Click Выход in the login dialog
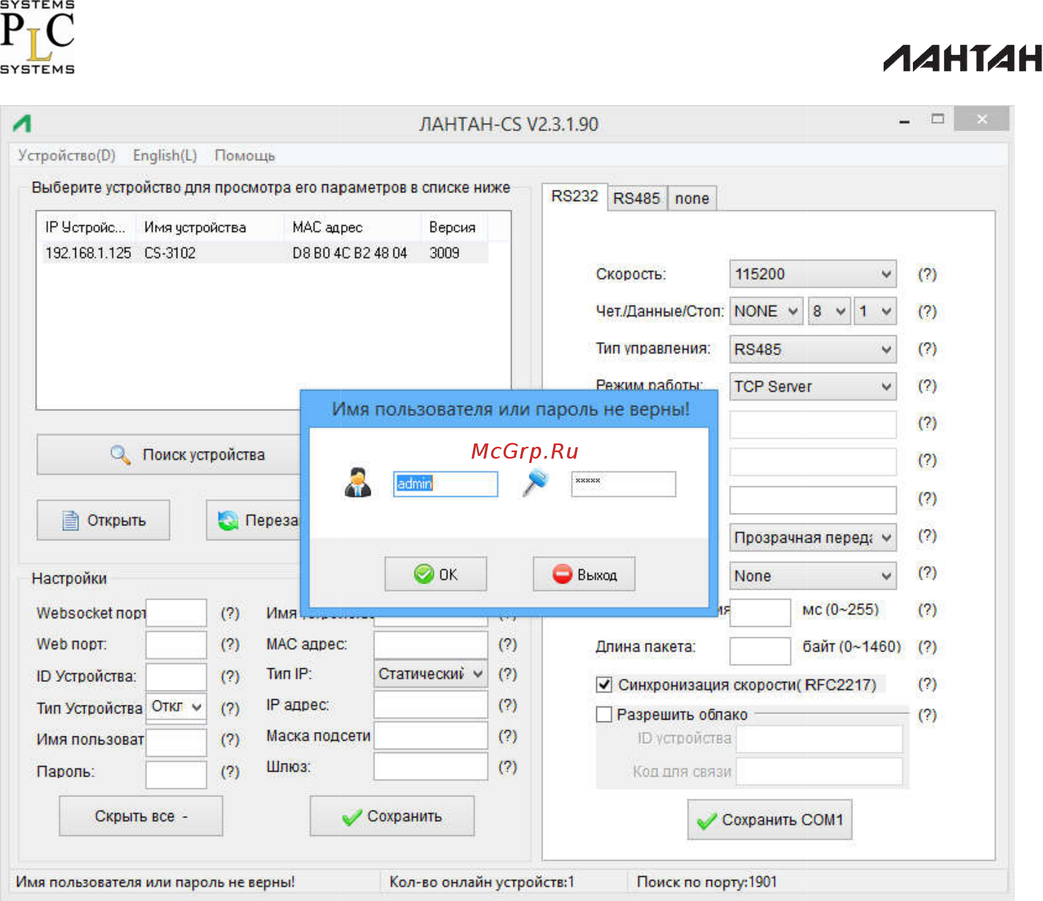 coord(584,574)
